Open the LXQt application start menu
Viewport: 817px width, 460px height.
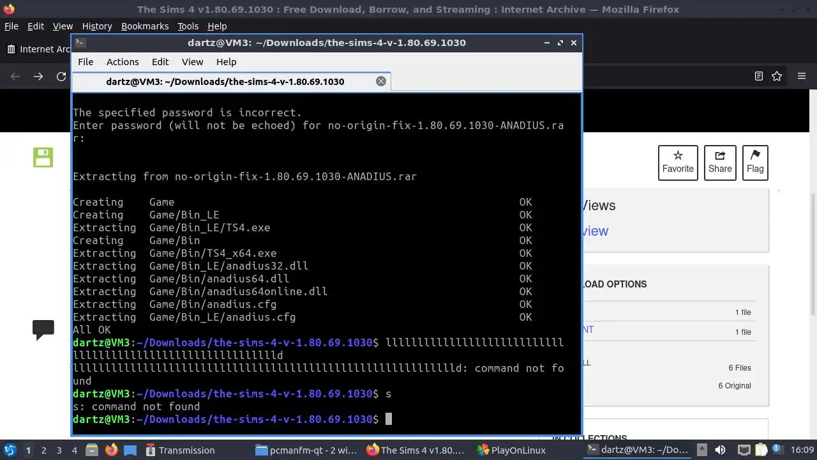[10, 450]
